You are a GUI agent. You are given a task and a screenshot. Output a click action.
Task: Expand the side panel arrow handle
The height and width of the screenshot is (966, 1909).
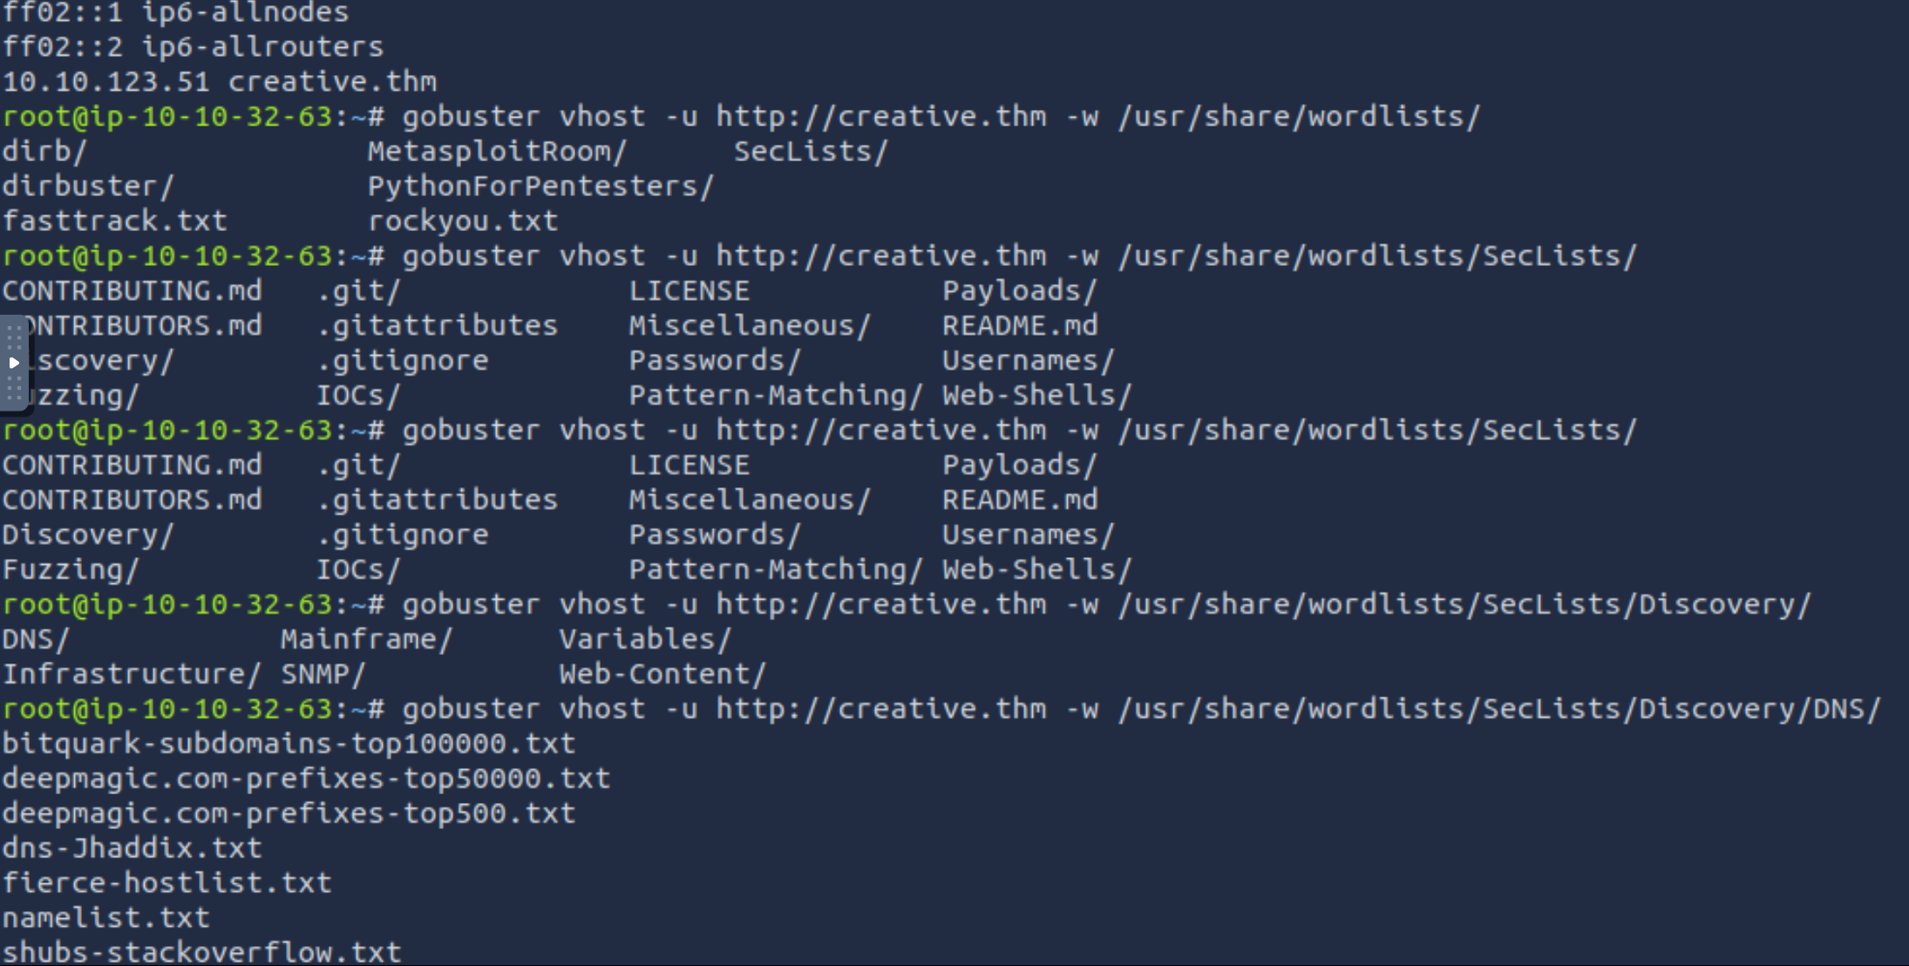click(14, 362)
